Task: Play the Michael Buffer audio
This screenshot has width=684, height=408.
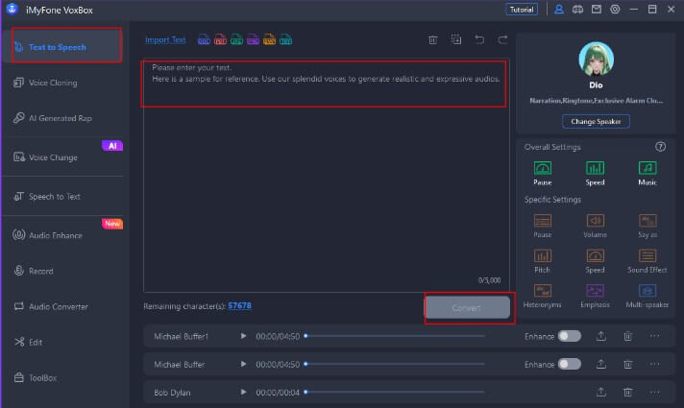Action: point(243,364)
